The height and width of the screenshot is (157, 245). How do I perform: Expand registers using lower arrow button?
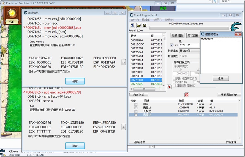point(124,127)
